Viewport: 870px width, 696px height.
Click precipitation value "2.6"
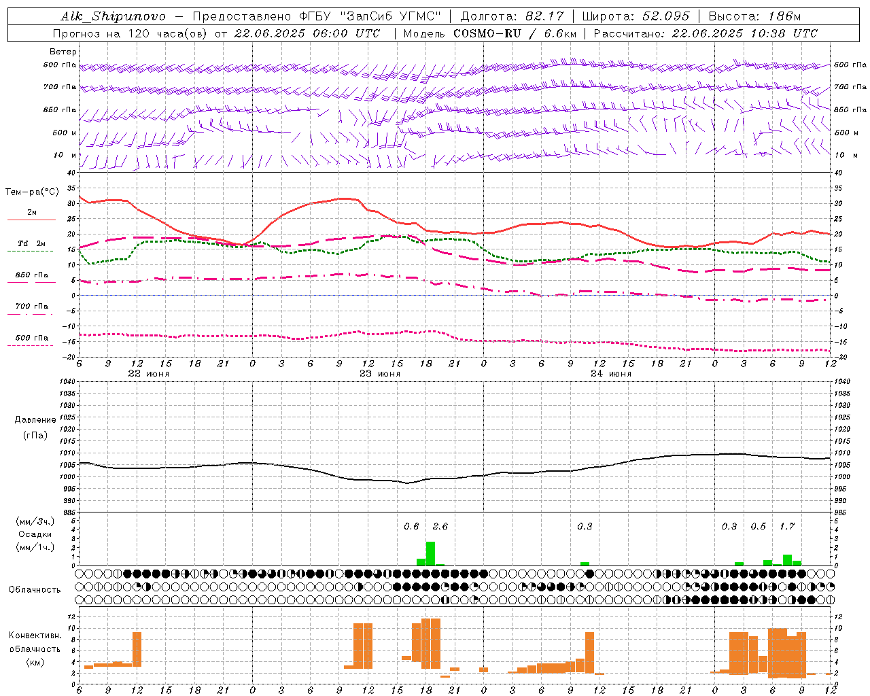point(440,526)
